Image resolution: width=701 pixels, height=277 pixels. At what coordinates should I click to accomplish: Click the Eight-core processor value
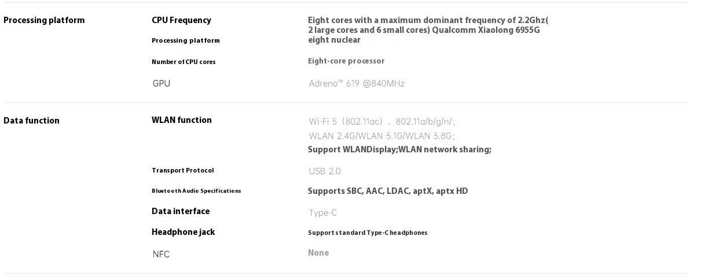pyautogui.click(x=346, y=61)
